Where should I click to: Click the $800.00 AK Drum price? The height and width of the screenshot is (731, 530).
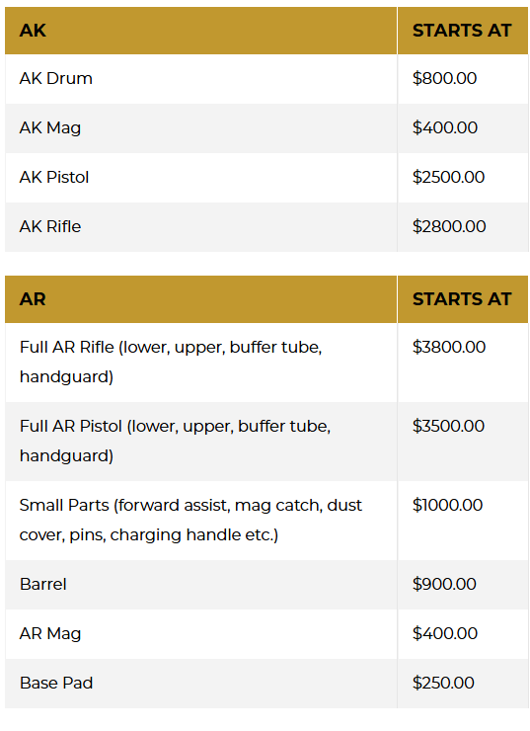pyautogui.click(x=444, y=78)
